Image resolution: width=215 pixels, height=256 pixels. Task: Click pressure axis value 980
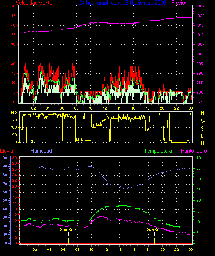pyautogui.click(x=200, y=92)
